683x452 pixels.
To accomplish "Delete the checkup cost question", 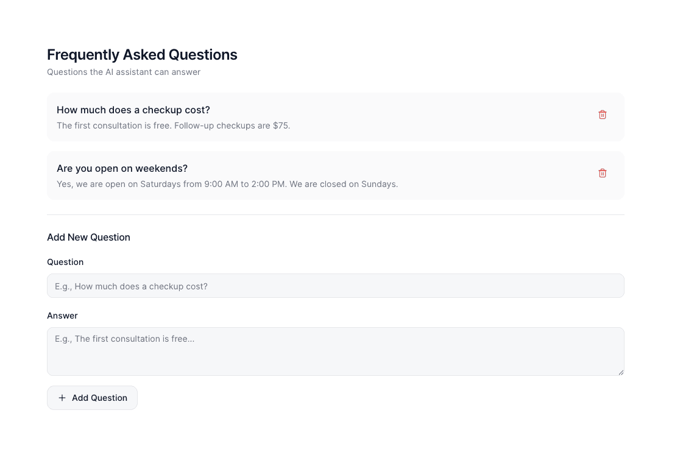I will pos(603,115).
